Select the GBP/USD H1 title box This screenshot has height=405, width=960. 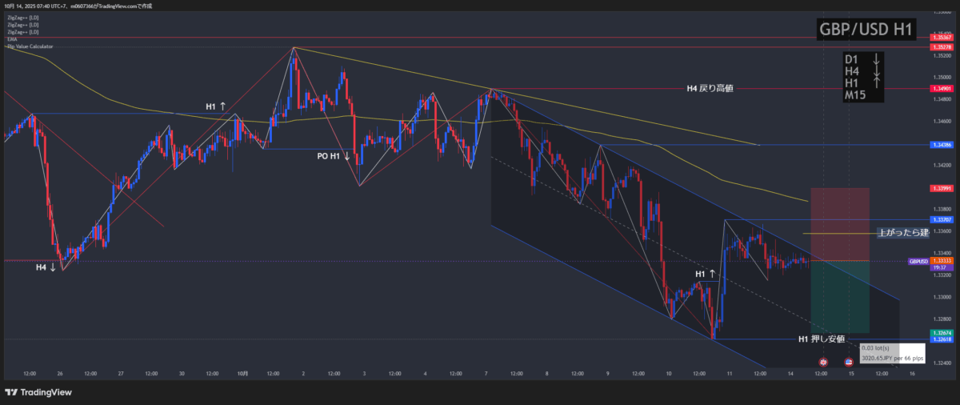[x=866, y=30]
